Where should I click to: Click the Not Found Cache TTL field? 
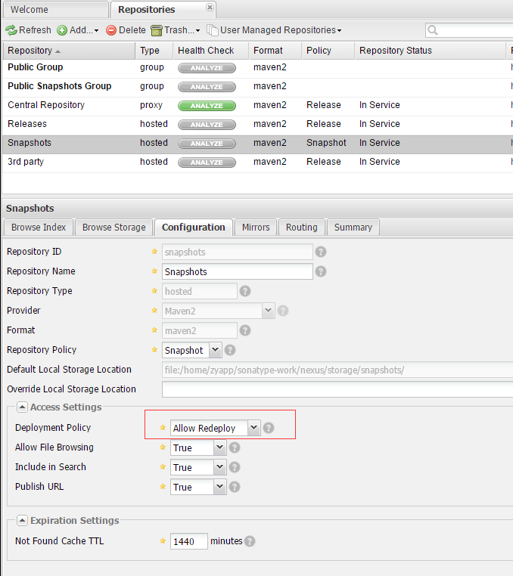pos(188,541)
